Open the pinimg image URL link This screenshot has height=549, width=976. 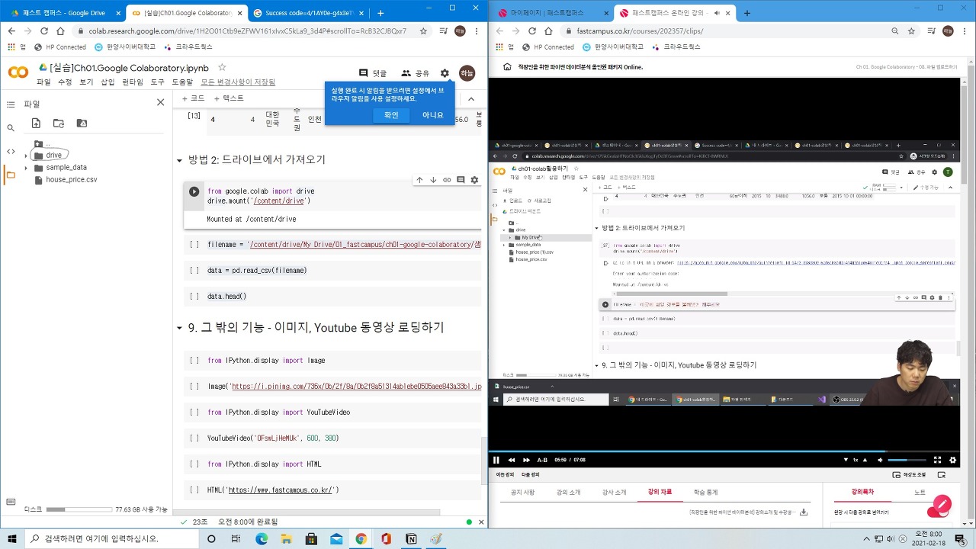(x=356, y=387)
